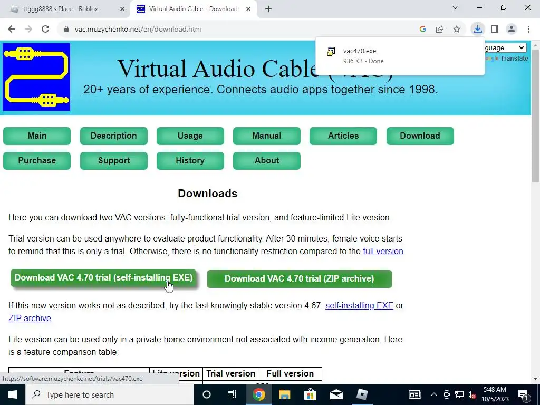Open the About page
Viewport: 540px width, 405px height.
(x=266, y=160)
